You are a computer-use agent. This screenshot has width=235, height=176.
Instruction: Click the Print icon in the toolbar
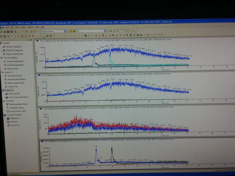pyautogui.click(x=11, y=31)
